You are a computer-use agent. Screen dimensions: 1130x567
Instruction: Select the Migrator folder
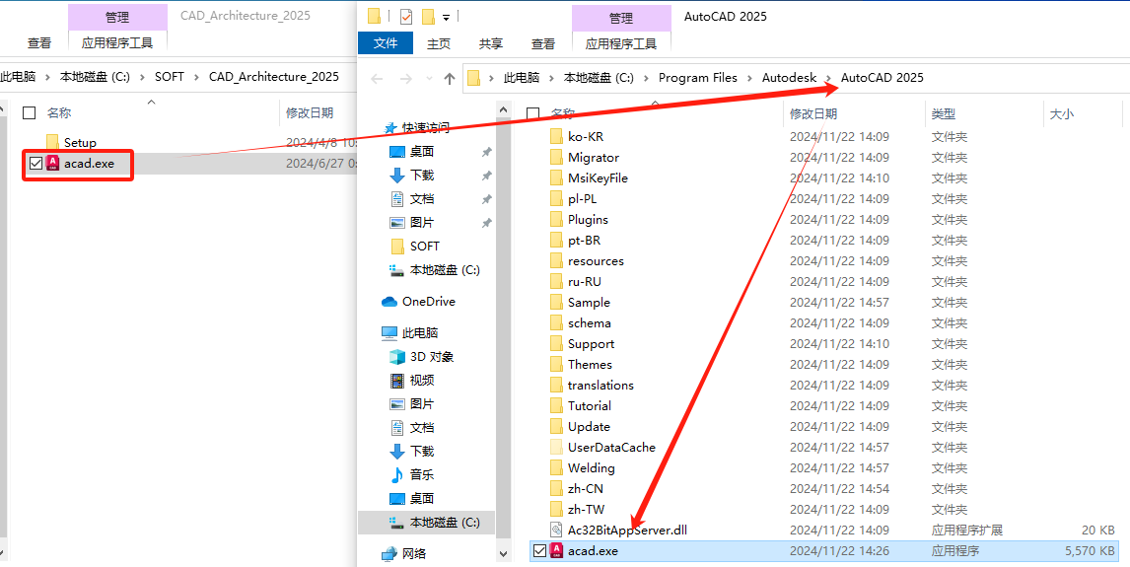(594, 157)
